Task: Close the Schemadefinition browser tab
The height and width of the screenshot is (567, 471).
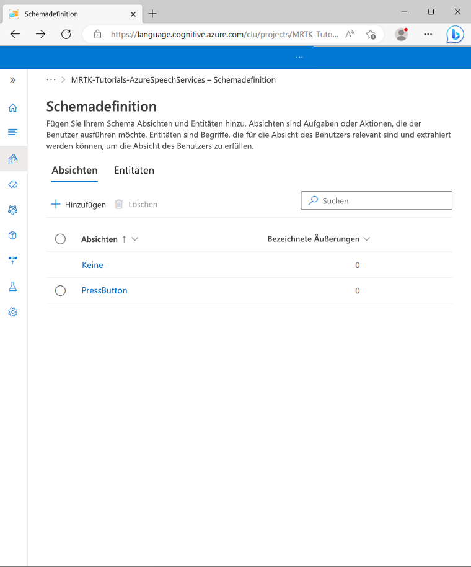Action: (133, 14)
